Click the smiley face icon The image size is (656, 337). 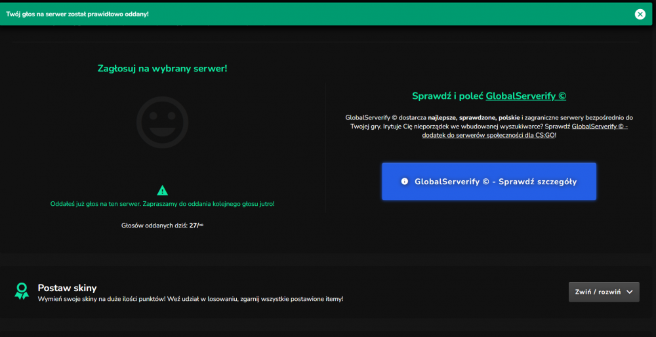(162, 123)
